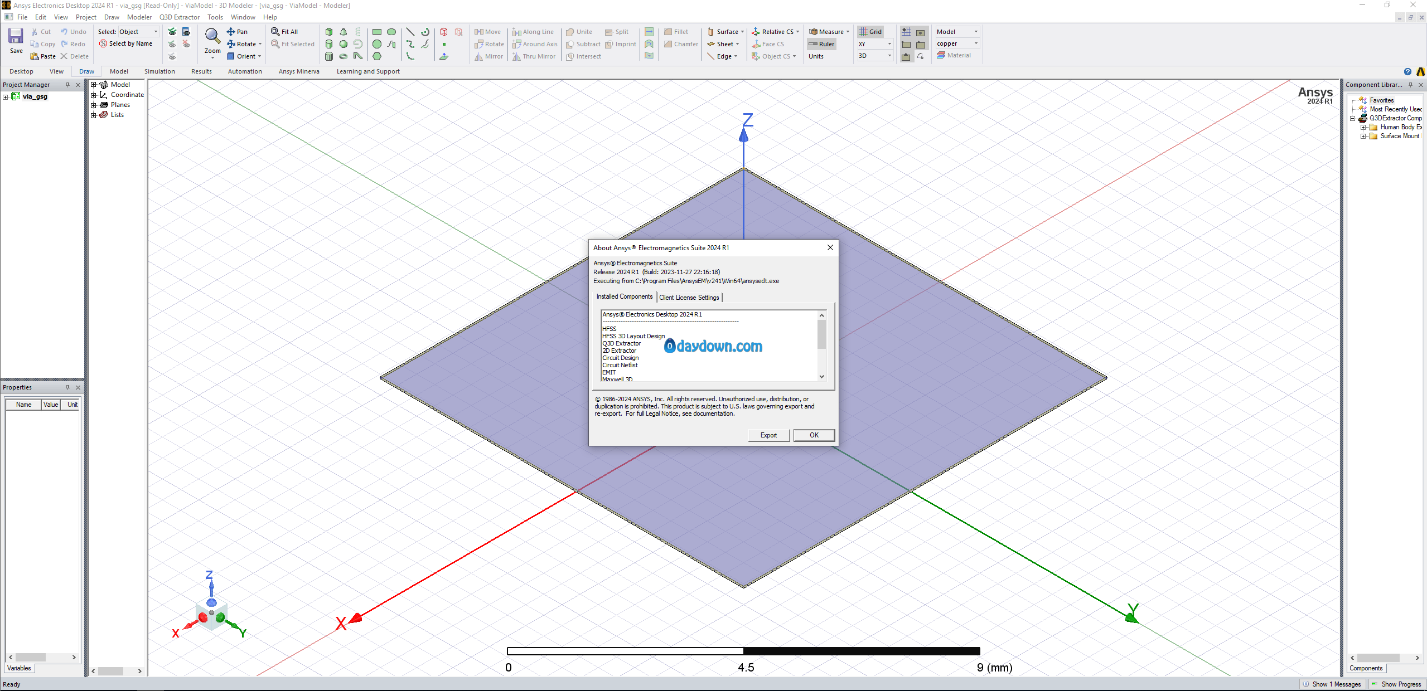
Task: Expand the via_gsg project tree node
Action: 6,97
